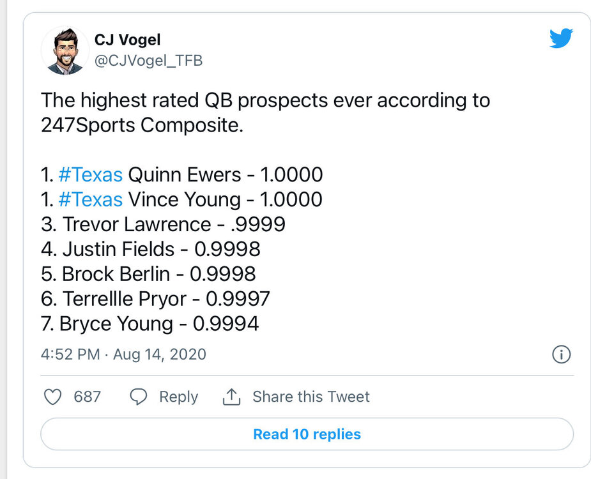Like the tweet with the heart icon
This screenshot has height=479, width=591.
52,397
